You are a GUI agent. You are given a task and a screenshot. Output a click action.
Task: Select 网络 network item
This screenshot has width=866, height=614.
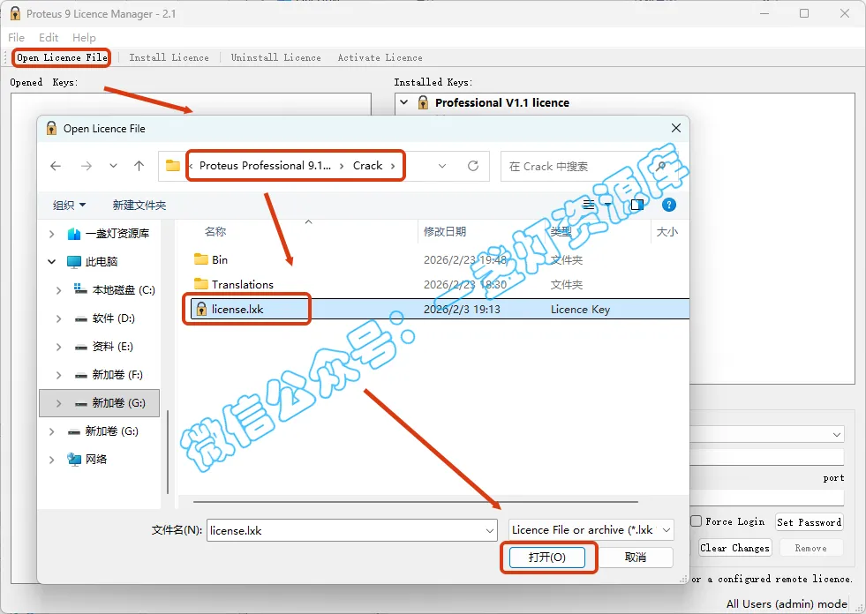(x=95, y=460)
